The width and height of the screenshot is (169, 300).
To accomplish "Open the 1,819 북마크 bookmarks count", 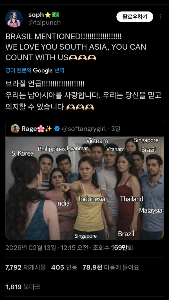I will click(x=23, y=287).
